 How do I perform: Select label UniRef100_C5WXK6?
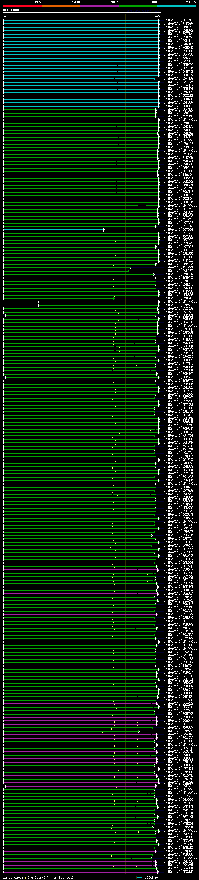pos(178,123)
